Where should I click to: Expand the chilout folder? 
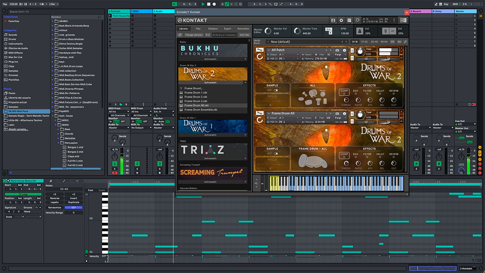pyautogui.click(x=53, y=30)
